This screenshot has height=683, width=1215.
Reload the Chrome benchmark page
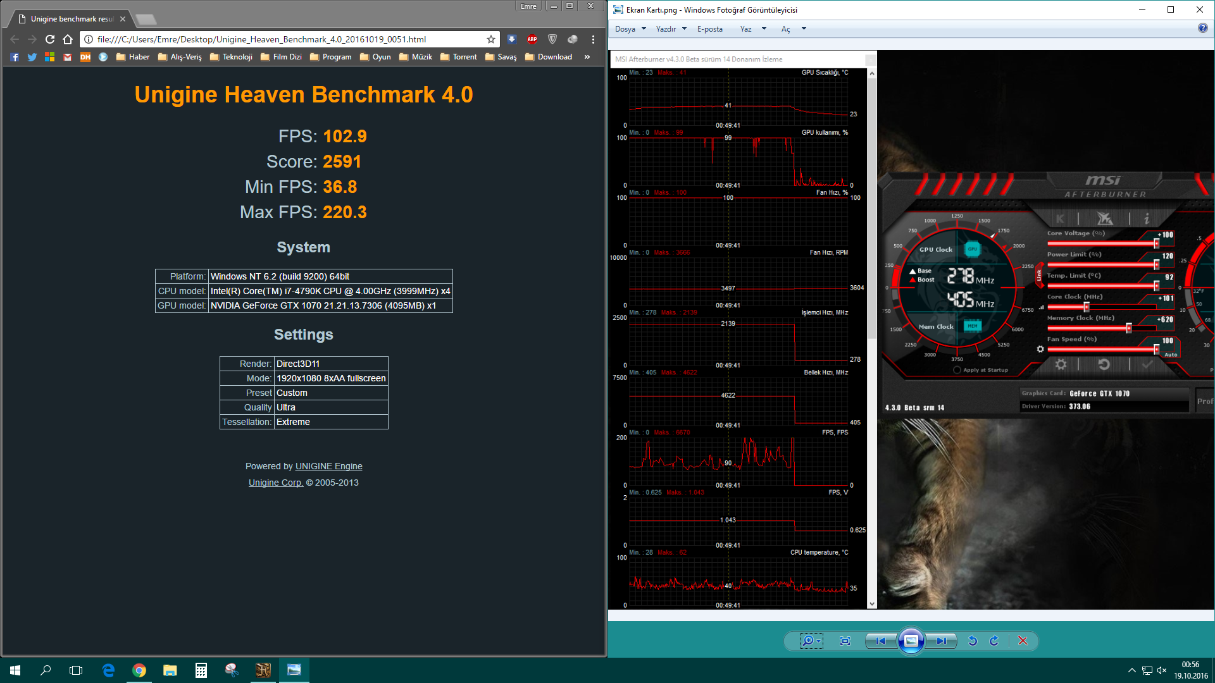coord(50,39)
